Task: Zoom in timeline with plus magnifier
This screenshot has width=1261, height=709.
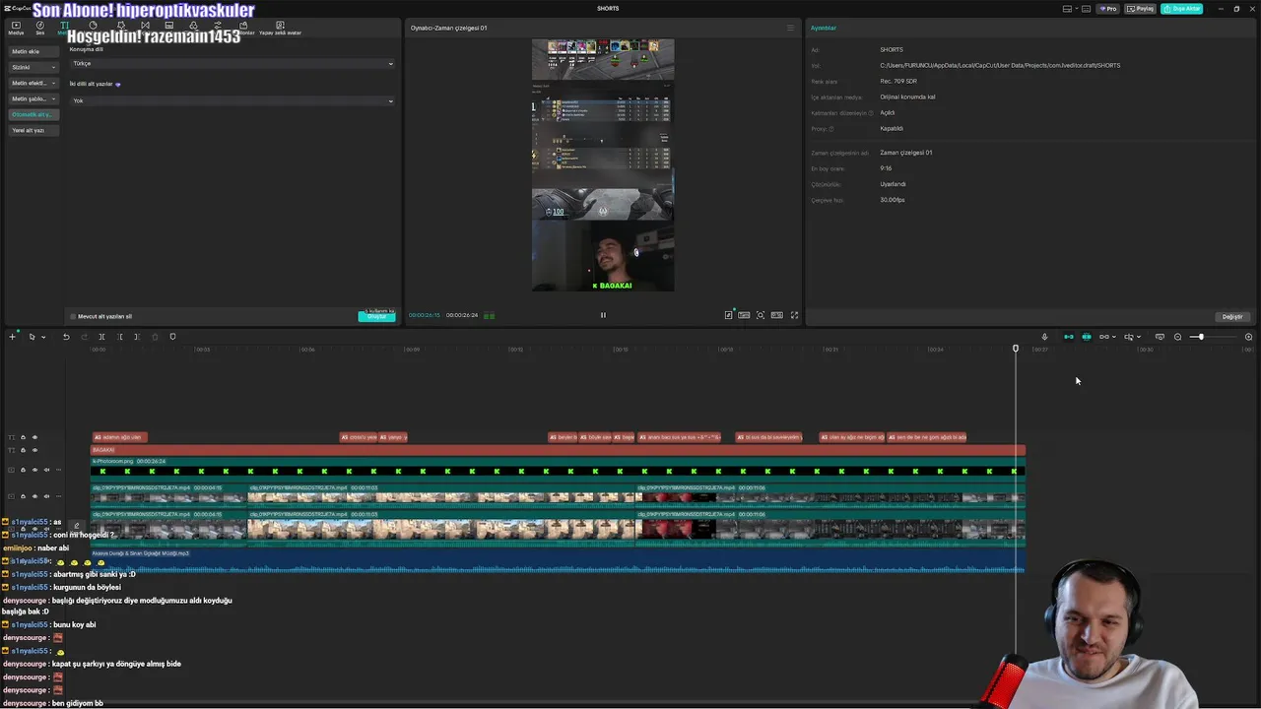Action: (1248, 337)
